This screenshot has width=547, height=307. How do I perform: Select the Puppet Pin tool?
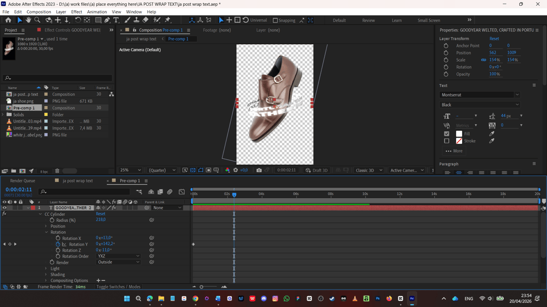coord(167,20)
